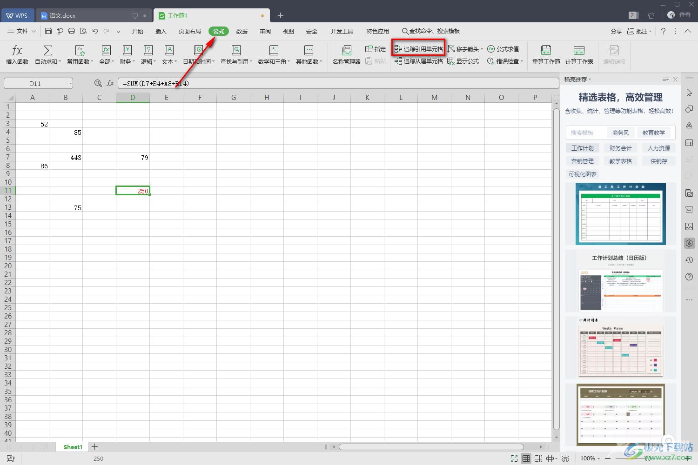
Task: Expand the Comments (批注) dropdown
Action: tap(650, 31)
